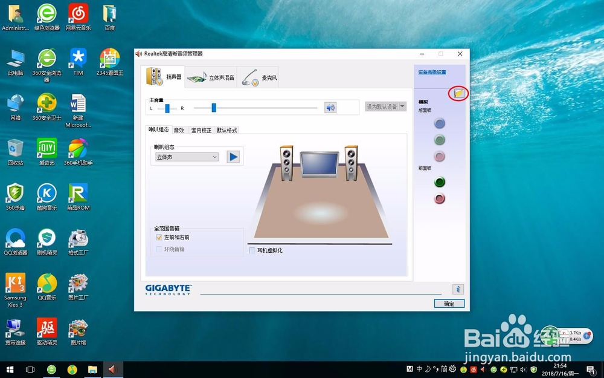Select the 回收站 recycle bin desktop icon

[x=16, y=152]
